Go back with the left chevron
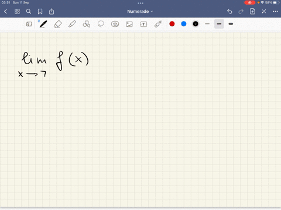This screenshot has width=281, height=210. click(5, 12)
